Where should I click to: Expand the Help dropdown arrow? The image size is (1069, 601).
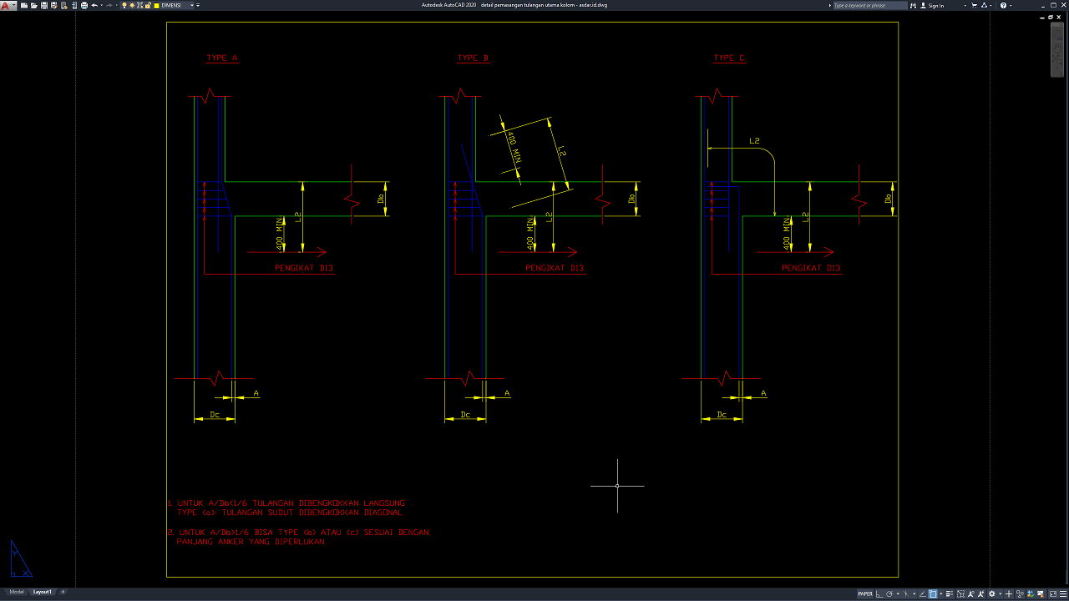[x=1011, y=5]
